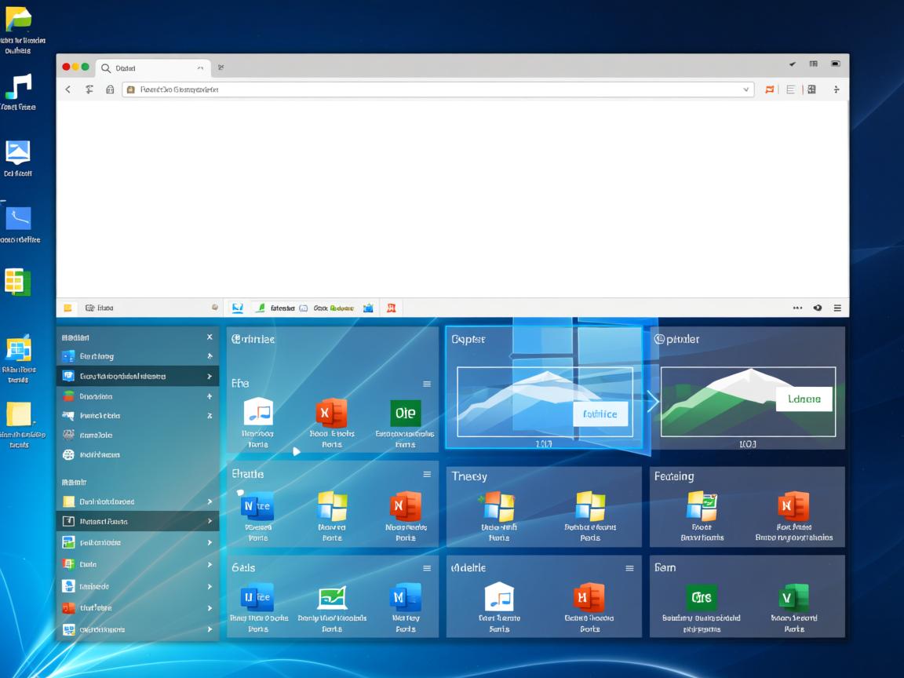This screenshot has width=904, height=678.
Task: Open the hamburger menu of the 'Ehe' group
Action: coord(427,384)
